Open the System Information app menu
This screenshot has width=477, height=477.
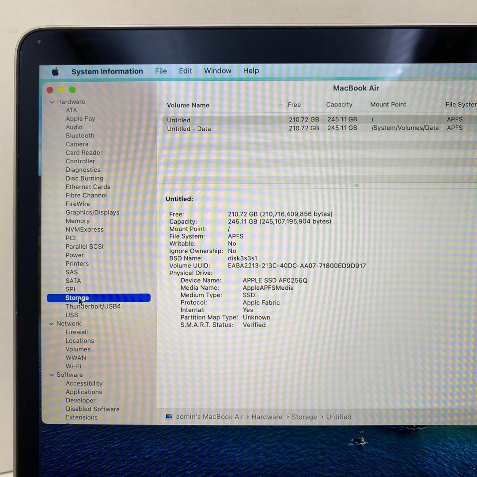(107, 71)
